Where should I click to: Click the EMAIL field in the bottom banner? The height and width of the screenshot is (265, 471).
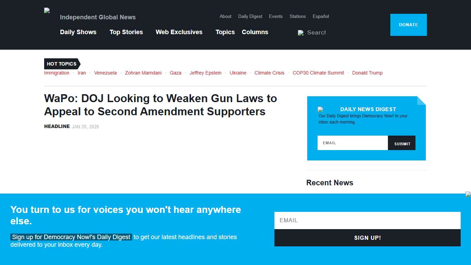point(368,220)
